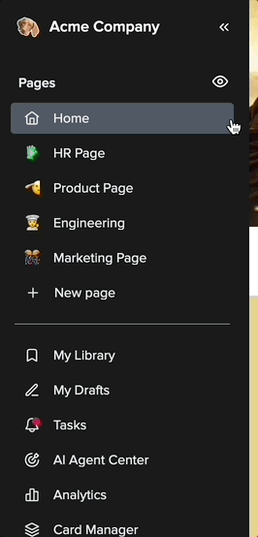Click the Marketing Page emoji icon
Viewport: 258px width, 537px height.
click(33, 258)
